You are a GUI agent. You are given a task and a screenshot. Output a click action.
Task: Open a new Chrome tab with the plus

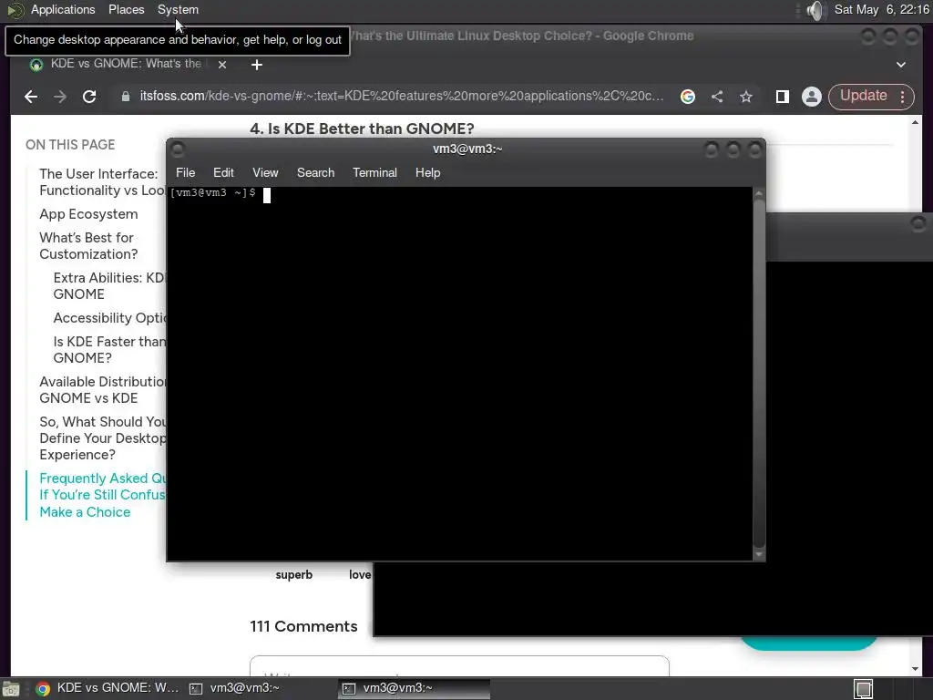256,65
